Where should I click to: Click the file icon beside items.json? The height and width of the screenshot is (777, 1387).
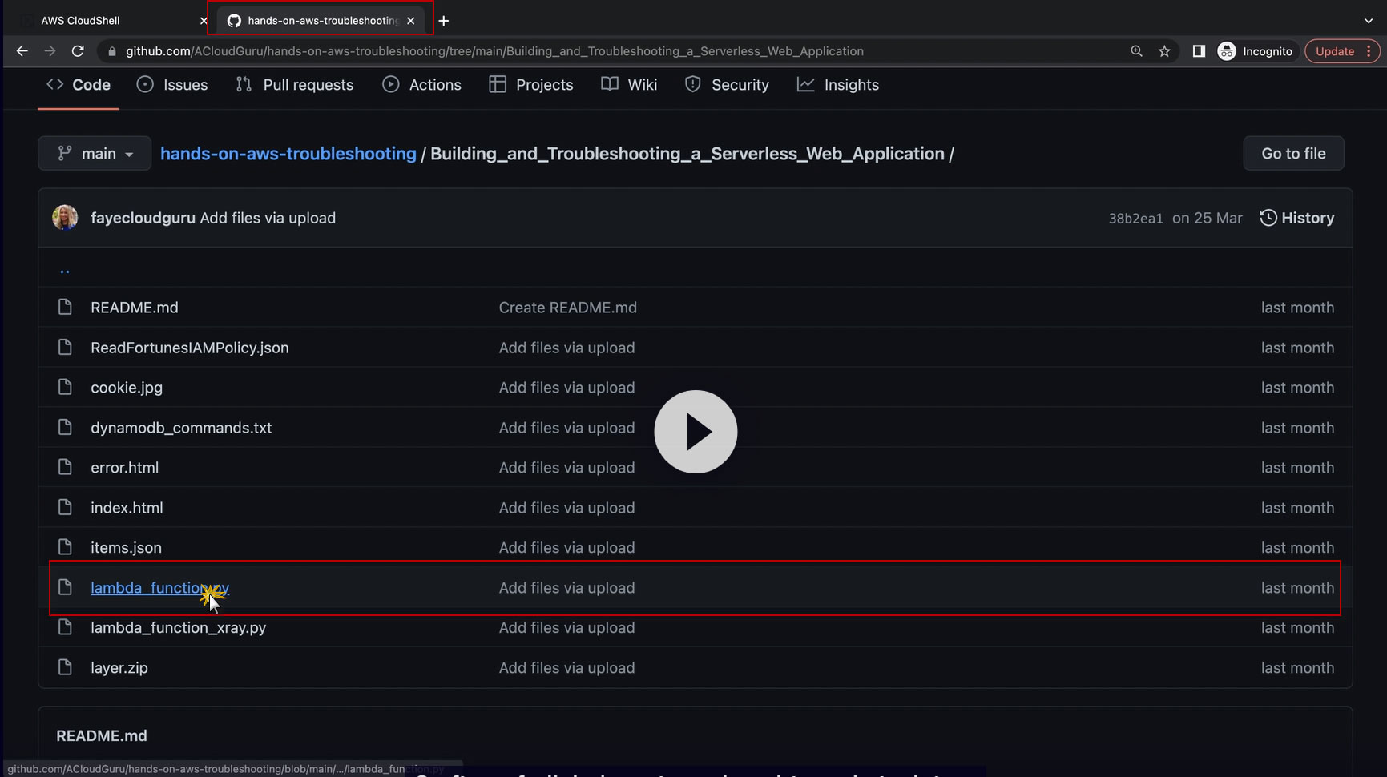pyautogui.click(x=65, y=547)
